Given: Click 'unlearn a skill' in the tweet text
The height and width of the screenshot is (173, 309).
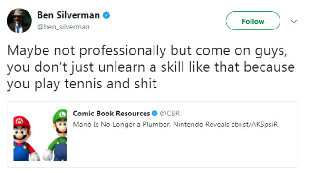Looking at the screenshot, I should 142,67.
